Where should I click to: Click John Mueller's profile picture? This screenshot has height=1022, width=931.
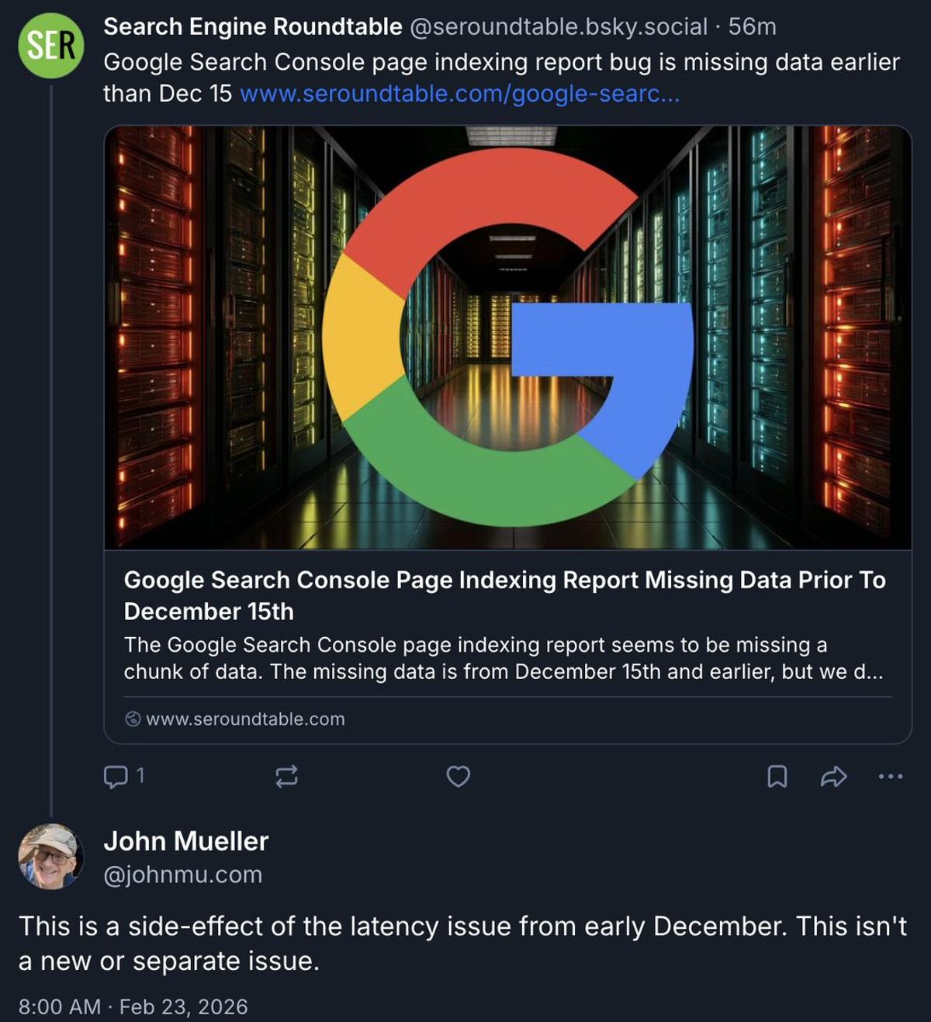50,861
